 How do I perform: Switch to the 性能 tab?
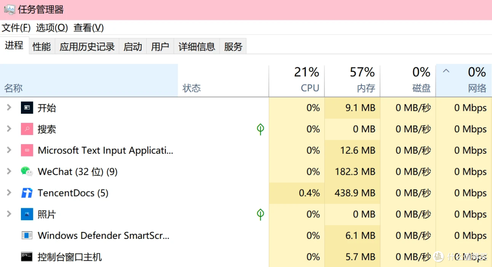[41, 46]
